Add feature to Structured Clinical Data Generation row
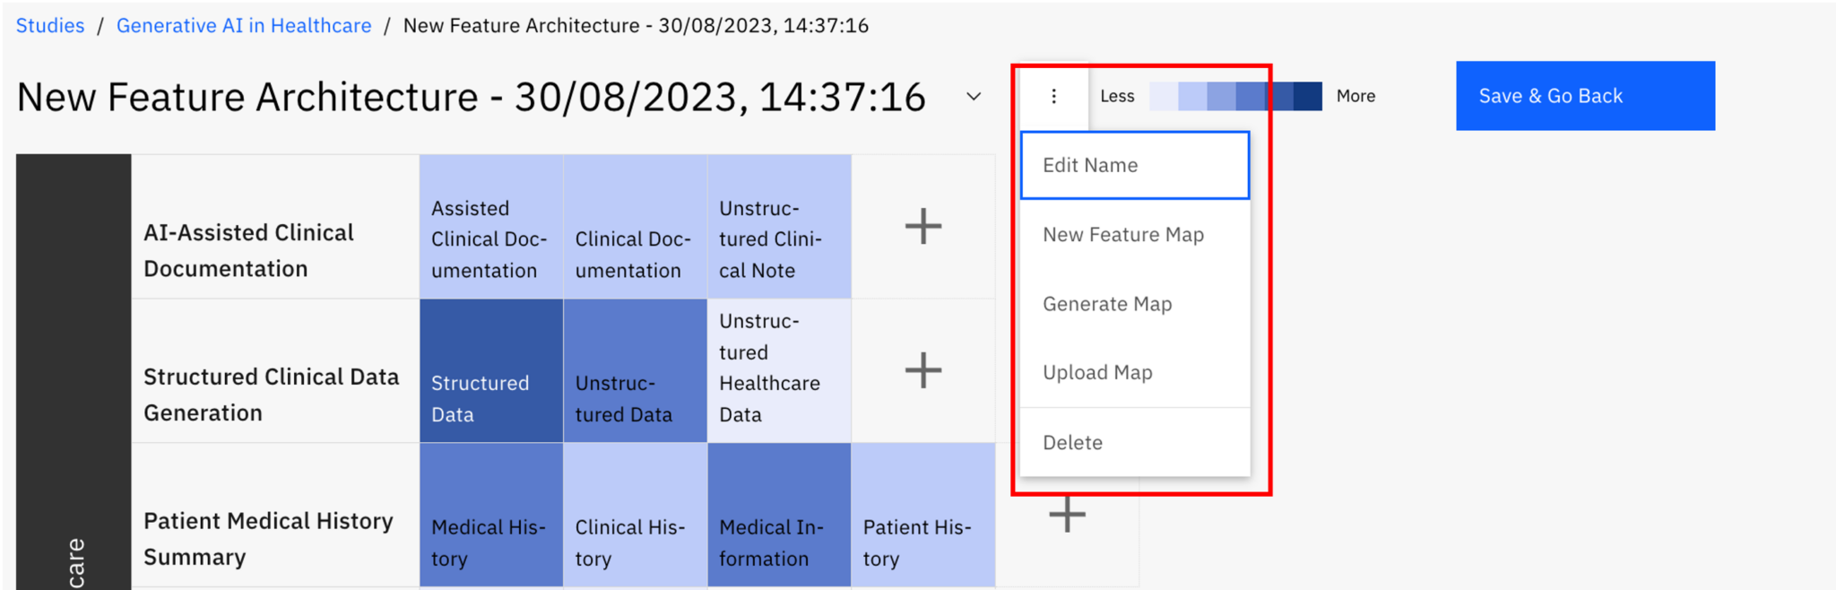This screenshot has width=1836, height=590. point(922,370)
